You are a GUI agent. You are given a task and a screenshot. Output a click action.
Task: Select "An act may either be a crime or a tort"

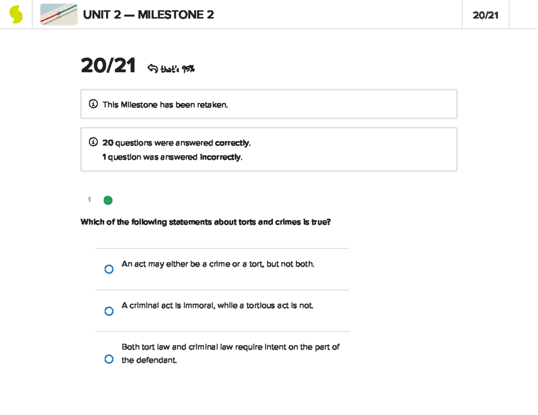(109, 269)
